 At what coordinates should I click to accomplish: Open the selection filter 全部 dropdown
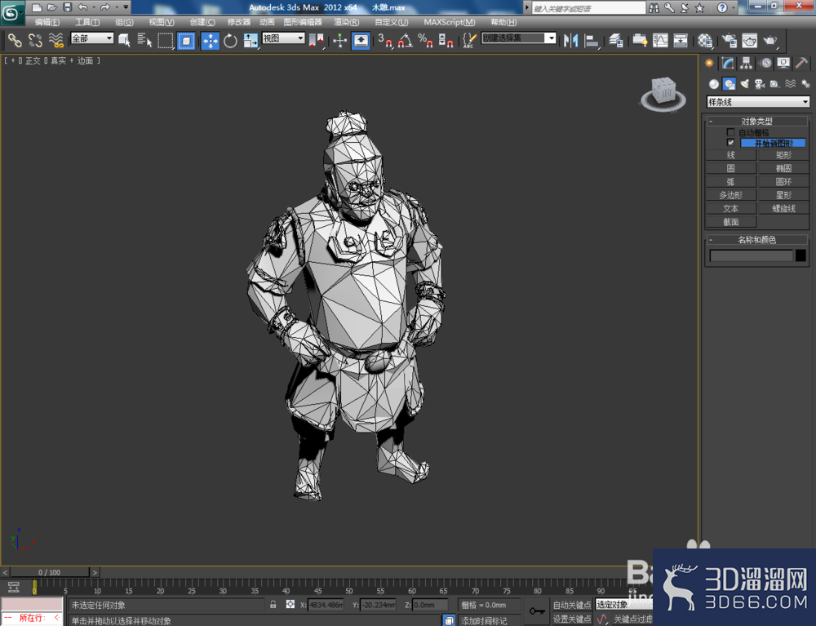pyautogui.click(x=92, y=38)
